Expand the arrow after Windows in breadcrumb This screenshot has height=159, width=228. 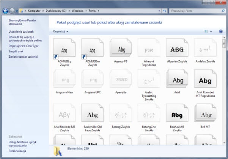86,11
